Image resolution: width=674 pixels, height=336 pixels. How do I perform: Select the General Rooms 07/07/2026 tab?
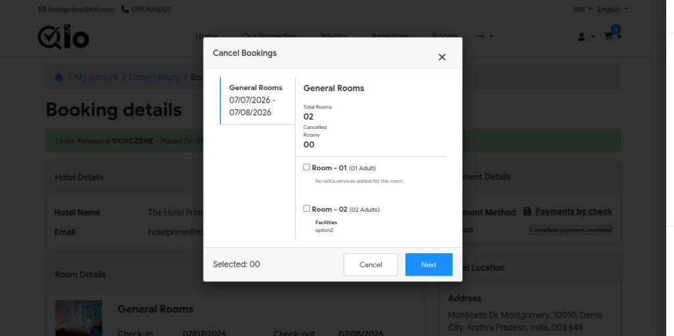[x=257, y=101]
